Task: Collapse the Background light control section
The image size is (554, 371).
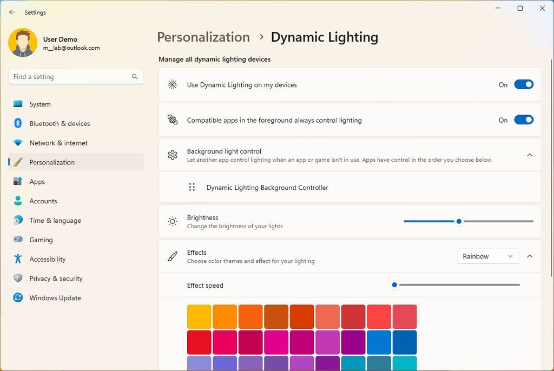Action: pos(530,155)
